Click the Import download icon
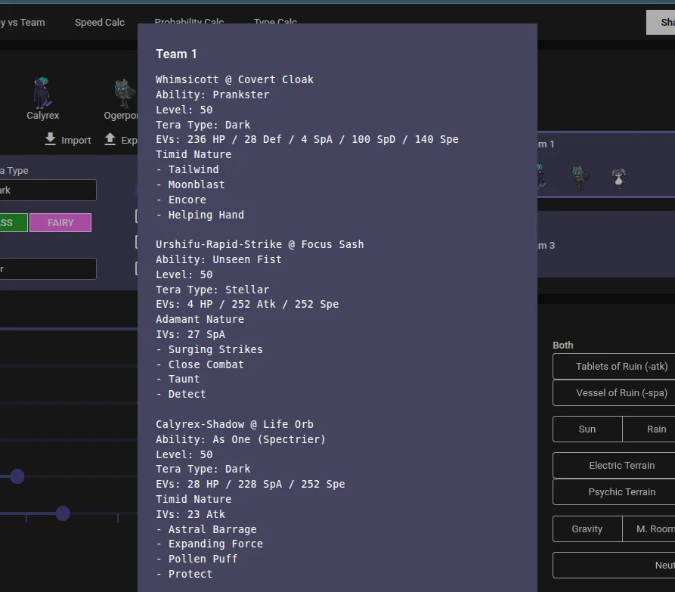This screenshot has height=592, width=675. point(51,139)
